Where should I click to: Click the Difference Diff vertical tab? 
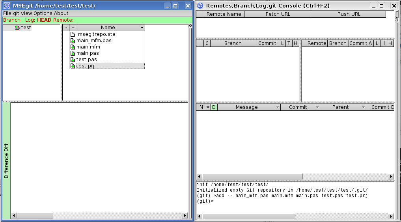(x=6, y=160)
